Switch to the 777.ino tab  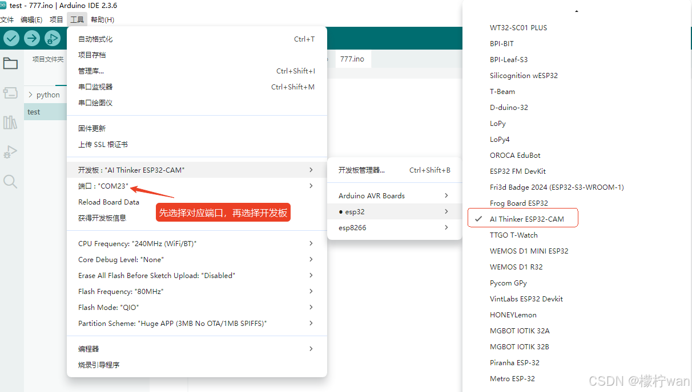point(352,59)
